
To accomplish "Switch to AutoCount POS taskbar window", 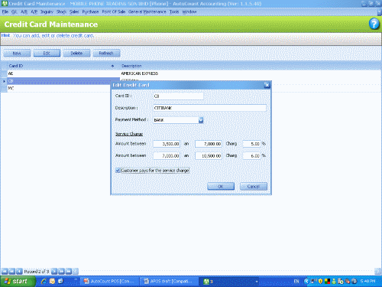I will tap(109, 281).
